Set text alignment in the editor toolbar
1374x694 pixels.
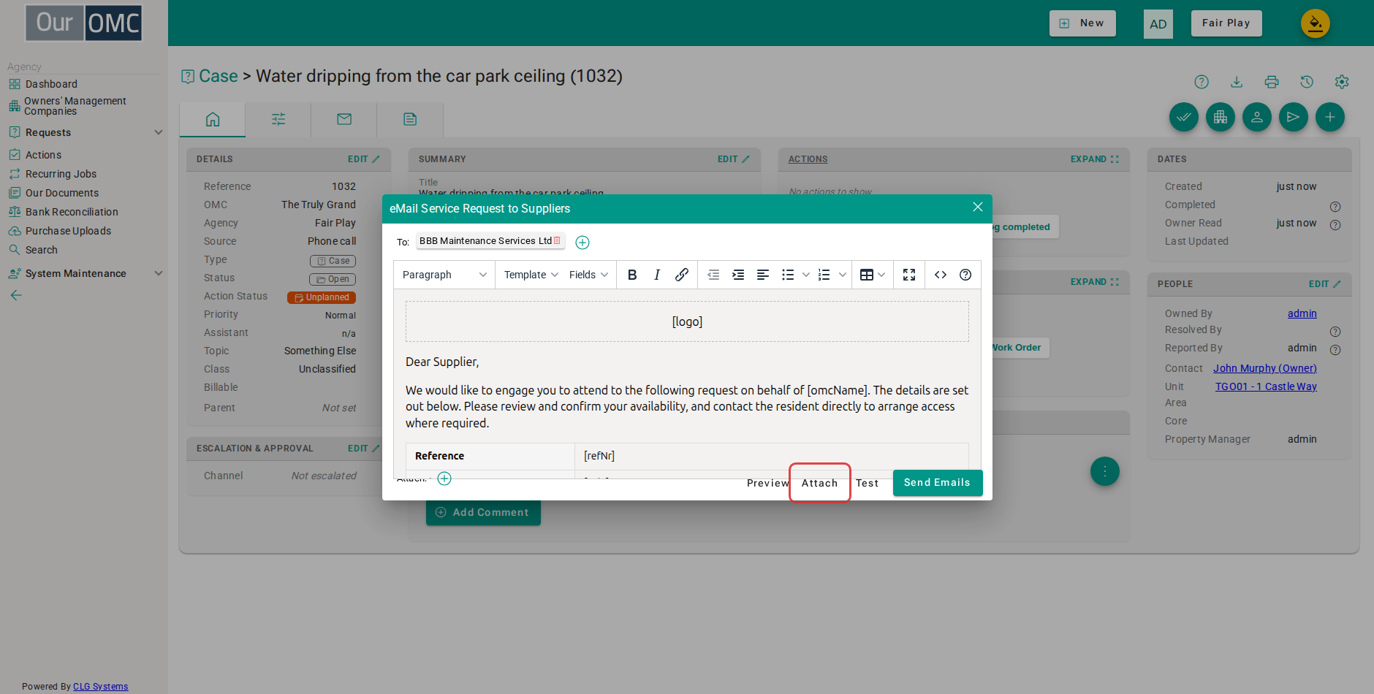(762, 275)
